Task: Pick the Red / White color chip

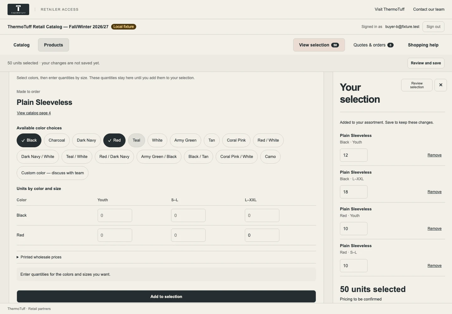Action: pyautogui.click(x=268, y=140)
